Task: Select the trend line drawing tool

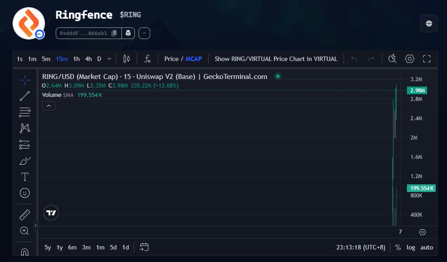Action: pyautogui.click(x=24, y=96)
